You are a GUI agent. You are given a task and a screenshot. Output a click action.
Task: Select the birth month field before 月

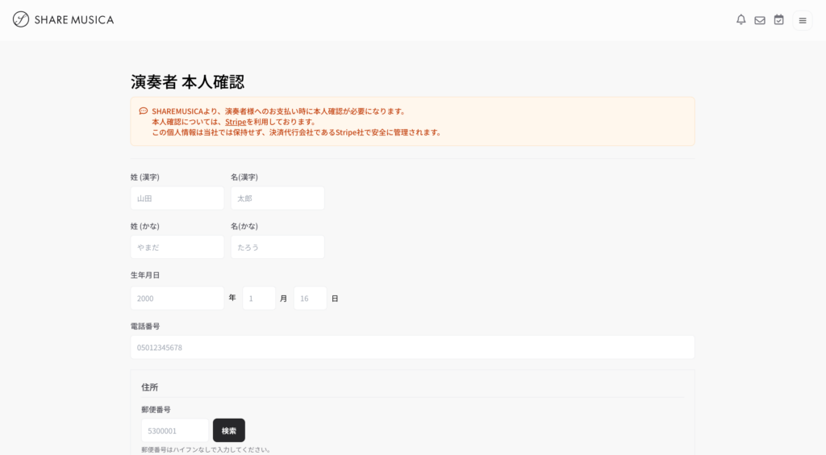tap(259, 298)
